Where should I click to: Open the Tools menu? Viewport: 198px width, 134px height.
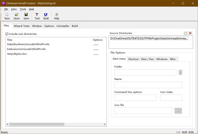23,9
